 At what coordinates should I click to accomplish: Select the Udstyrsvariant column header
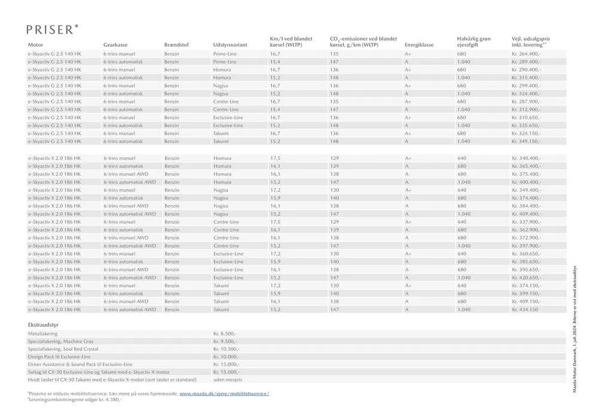(x=230, y=45)
